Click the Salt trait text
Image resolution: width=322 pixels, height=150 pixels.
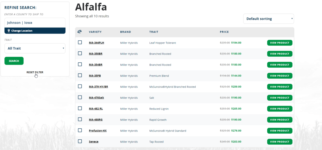[x=152, y=98]
